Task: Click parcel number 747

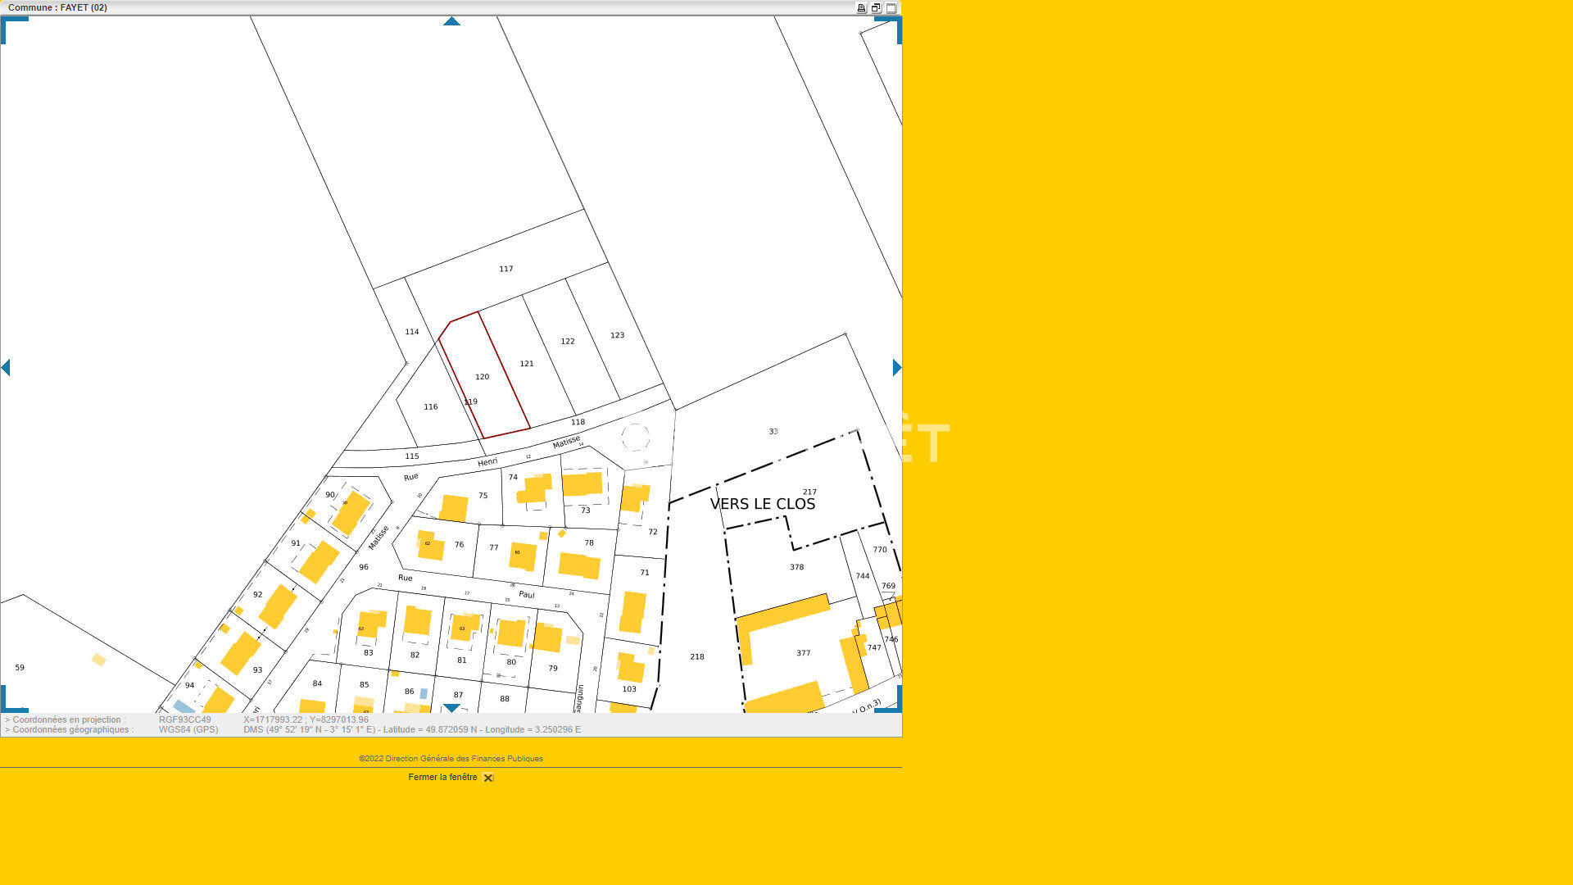Action: pos(875,647)
